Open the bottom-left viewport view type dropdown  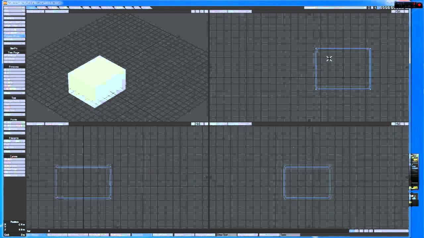tap(35, 124)
